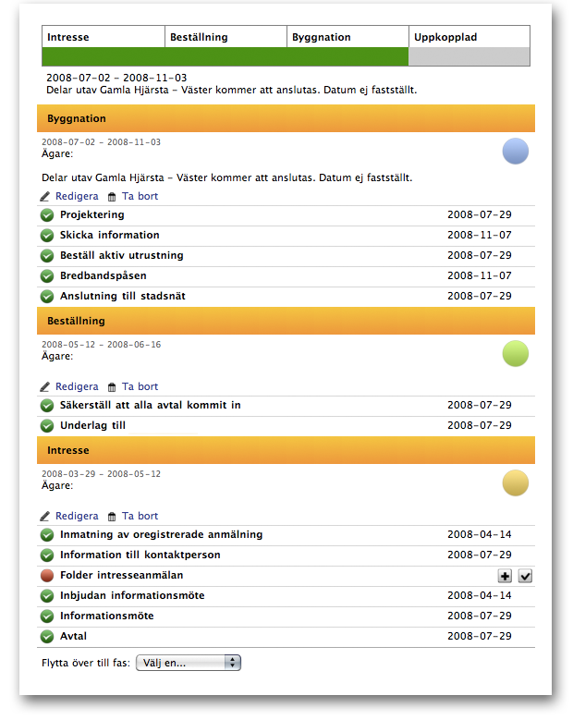Click the green check icon beside Avtal
The height and width of the screenshot is (720, 573).
[x=47, y=637]
